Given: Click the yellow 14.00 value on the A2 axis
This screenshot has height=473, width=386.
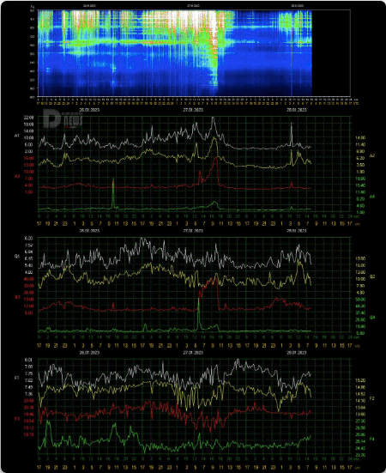Looking at the screenshot, I should pos(360,137).
